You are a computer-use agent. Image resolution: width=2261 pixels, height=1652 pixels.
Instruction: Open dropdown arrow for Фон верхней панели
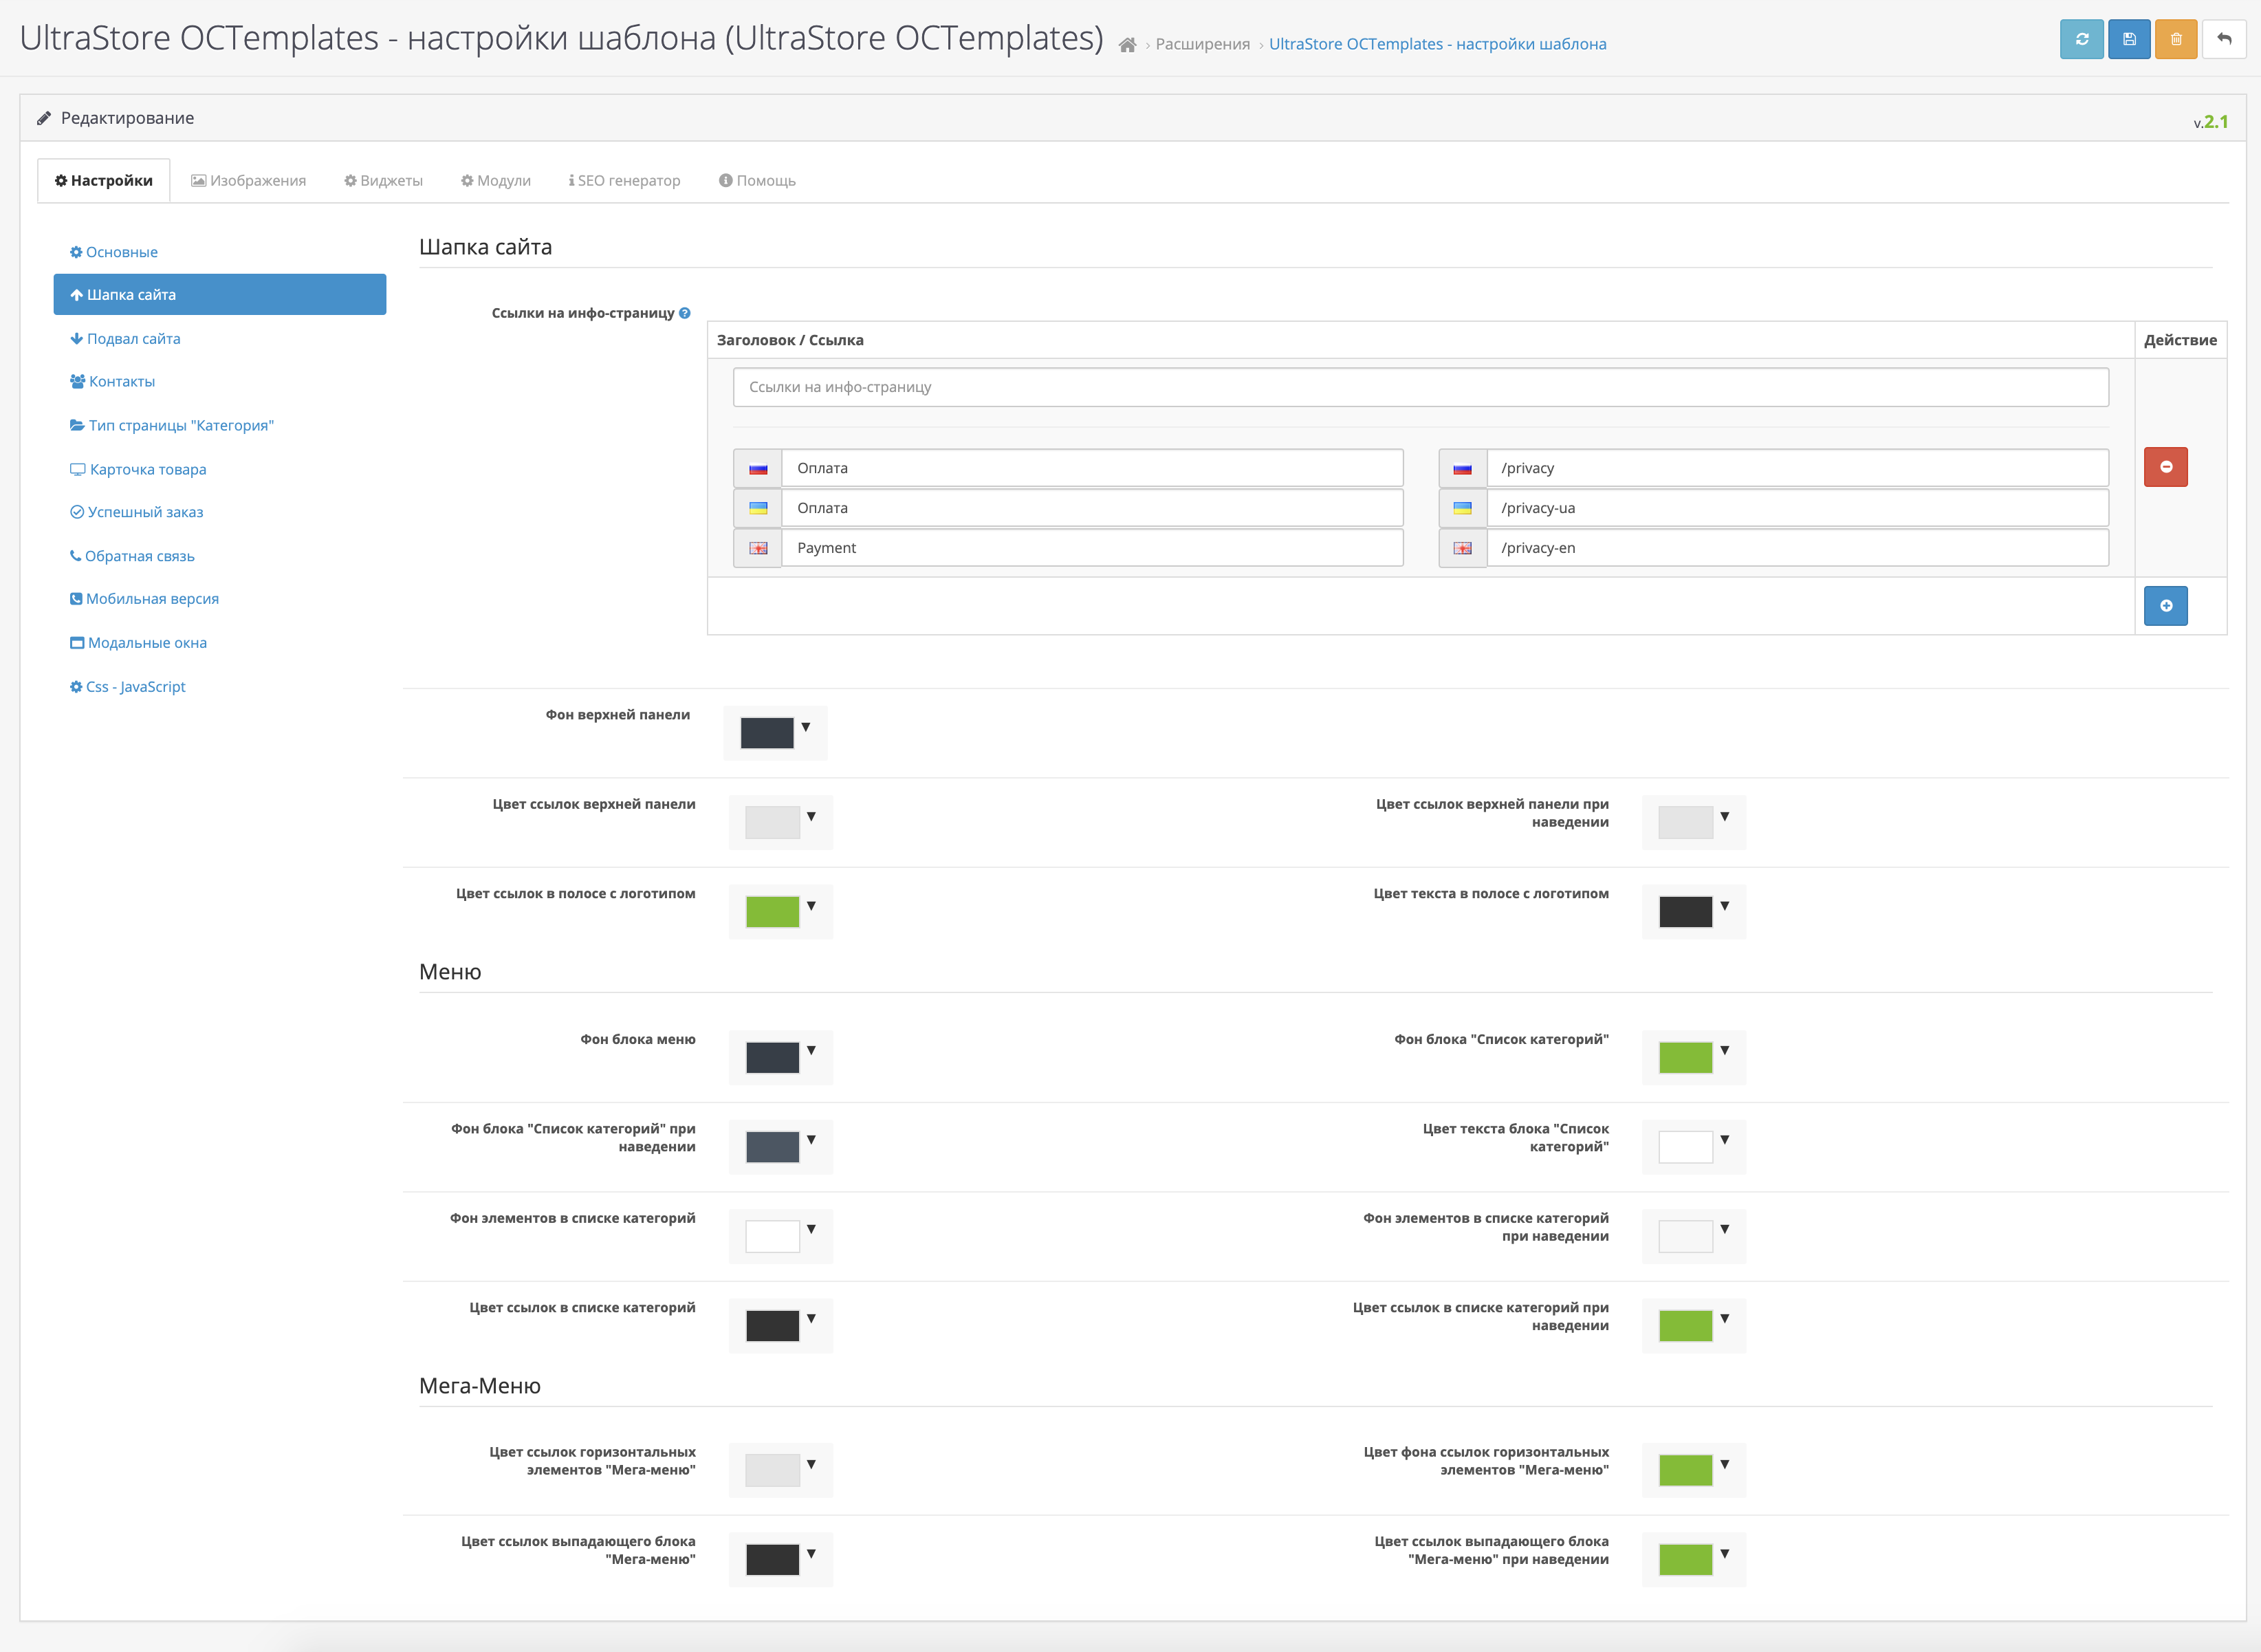point(806,728)
